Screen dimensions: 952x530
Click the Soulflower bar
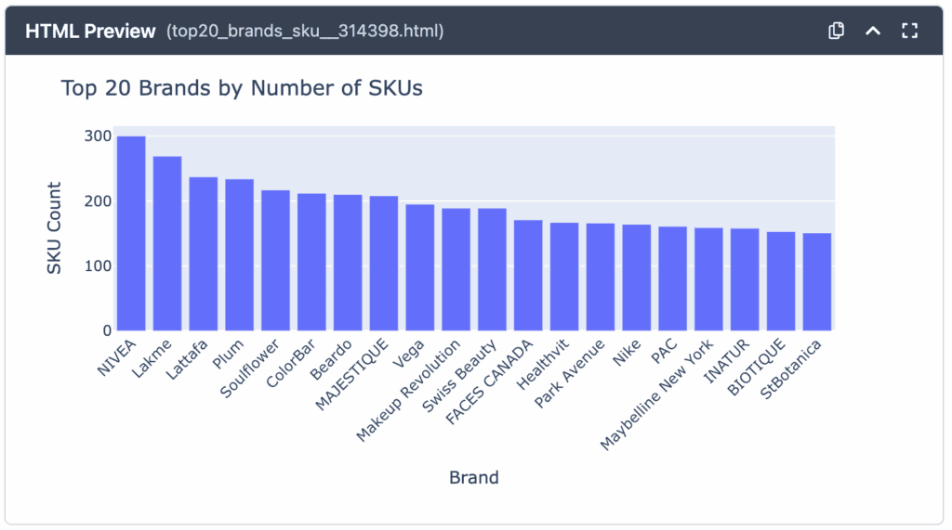pyautogui.click(x=275, y=261)
